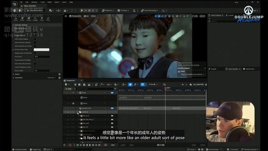Image resolution: width=268 pixels, height=151 pixels.
Task: Click the Unreal Engine logo icon
Action: [15, 4]
